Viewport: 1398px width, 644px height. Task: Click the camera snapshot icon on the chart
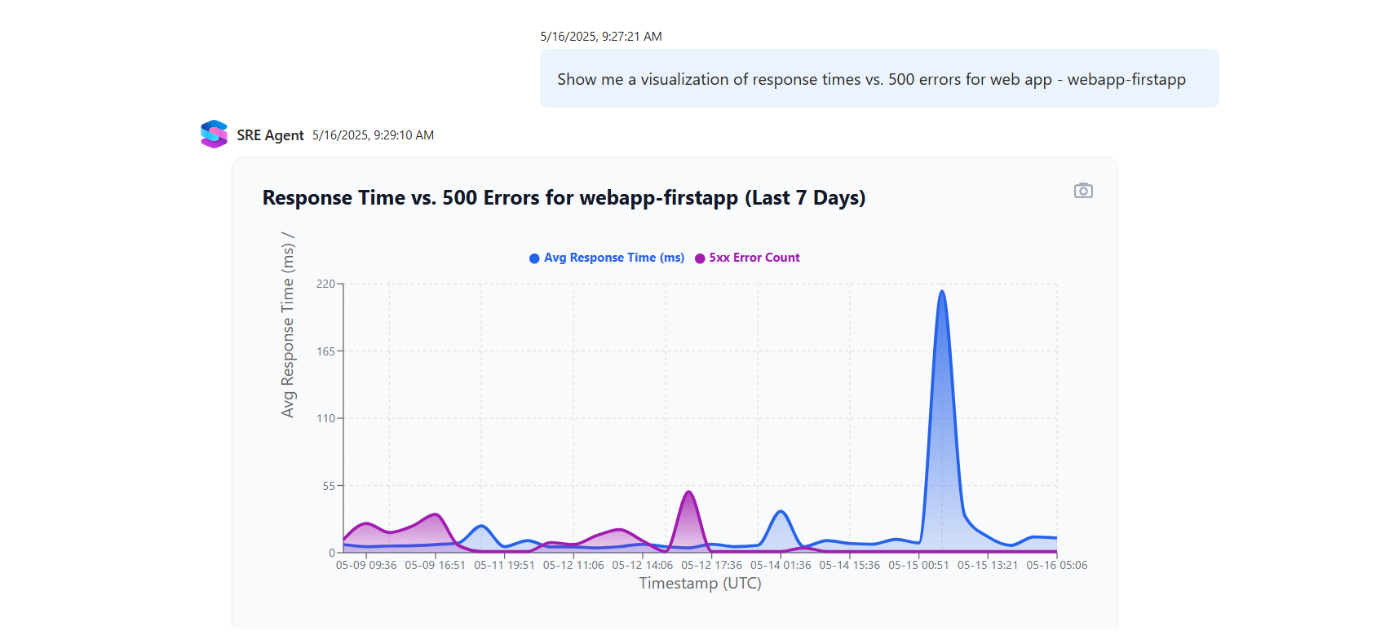(1082, 191)
